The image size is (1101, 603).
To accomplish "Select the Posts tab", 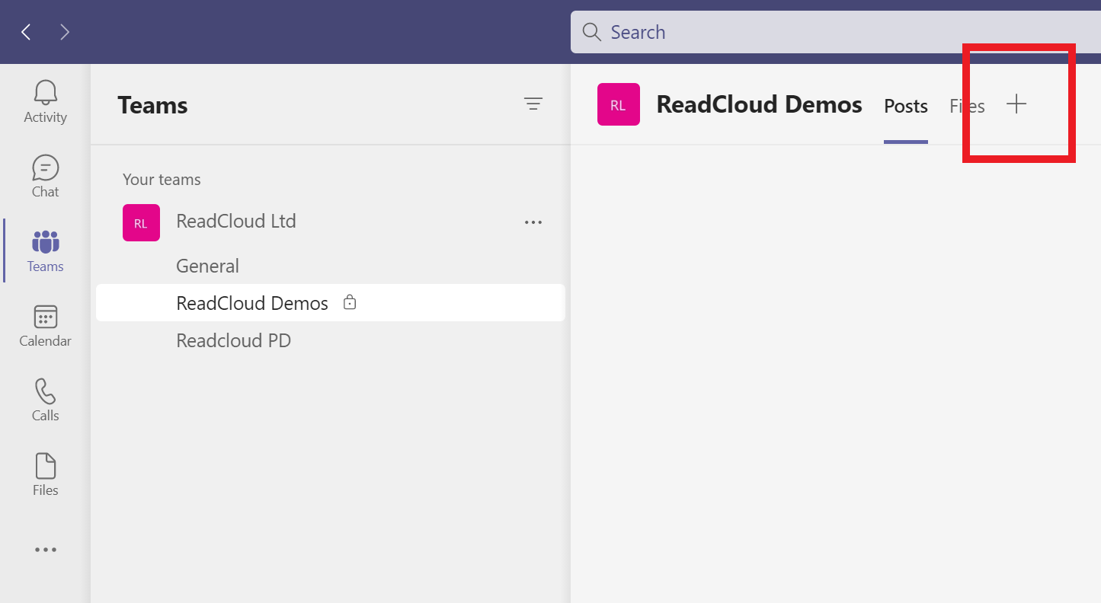I will click(905, 107).
